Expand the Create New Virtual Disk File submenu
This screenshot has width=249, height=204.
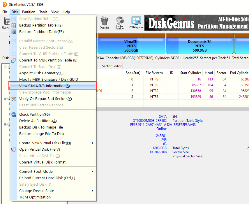[x=93, y=143]
